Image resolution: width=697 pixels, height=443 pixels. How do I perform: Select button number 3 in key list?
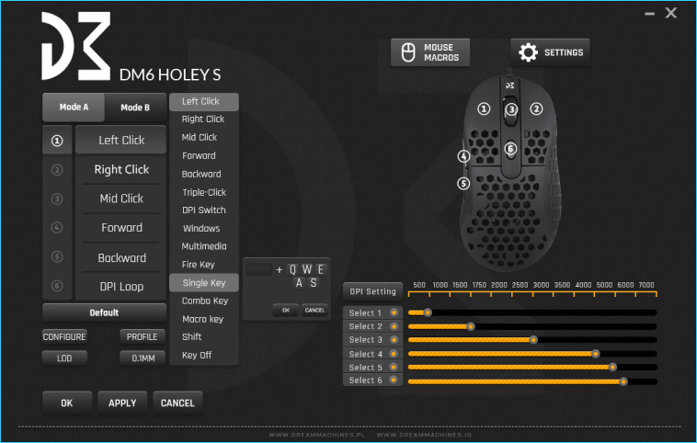click(57, 199)
